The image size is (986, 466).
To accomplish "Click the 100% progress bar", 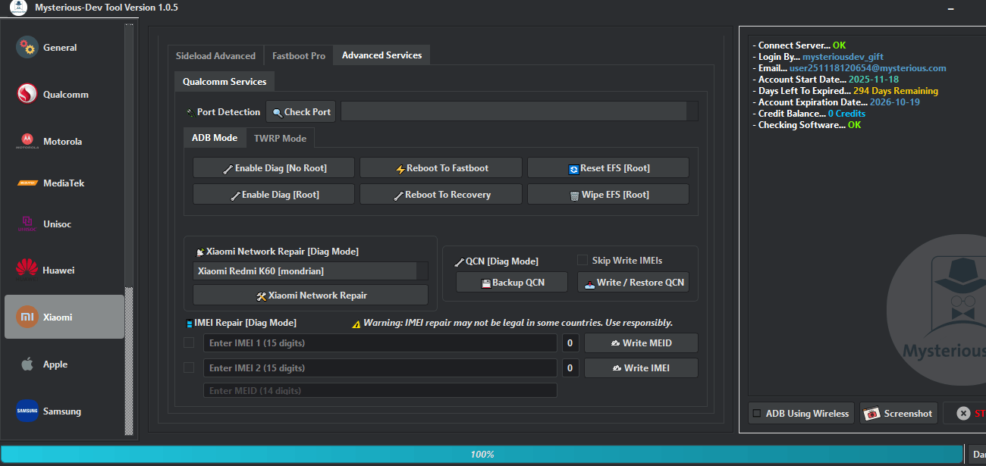I will pyautogui.click(x=483, y=454).
